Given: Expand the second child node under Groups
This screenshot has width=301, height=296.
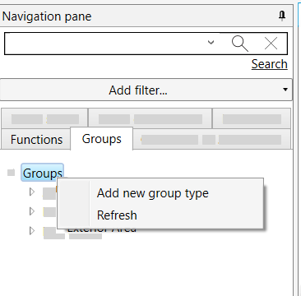Looking at the screenshot, I should coord(32,211).
